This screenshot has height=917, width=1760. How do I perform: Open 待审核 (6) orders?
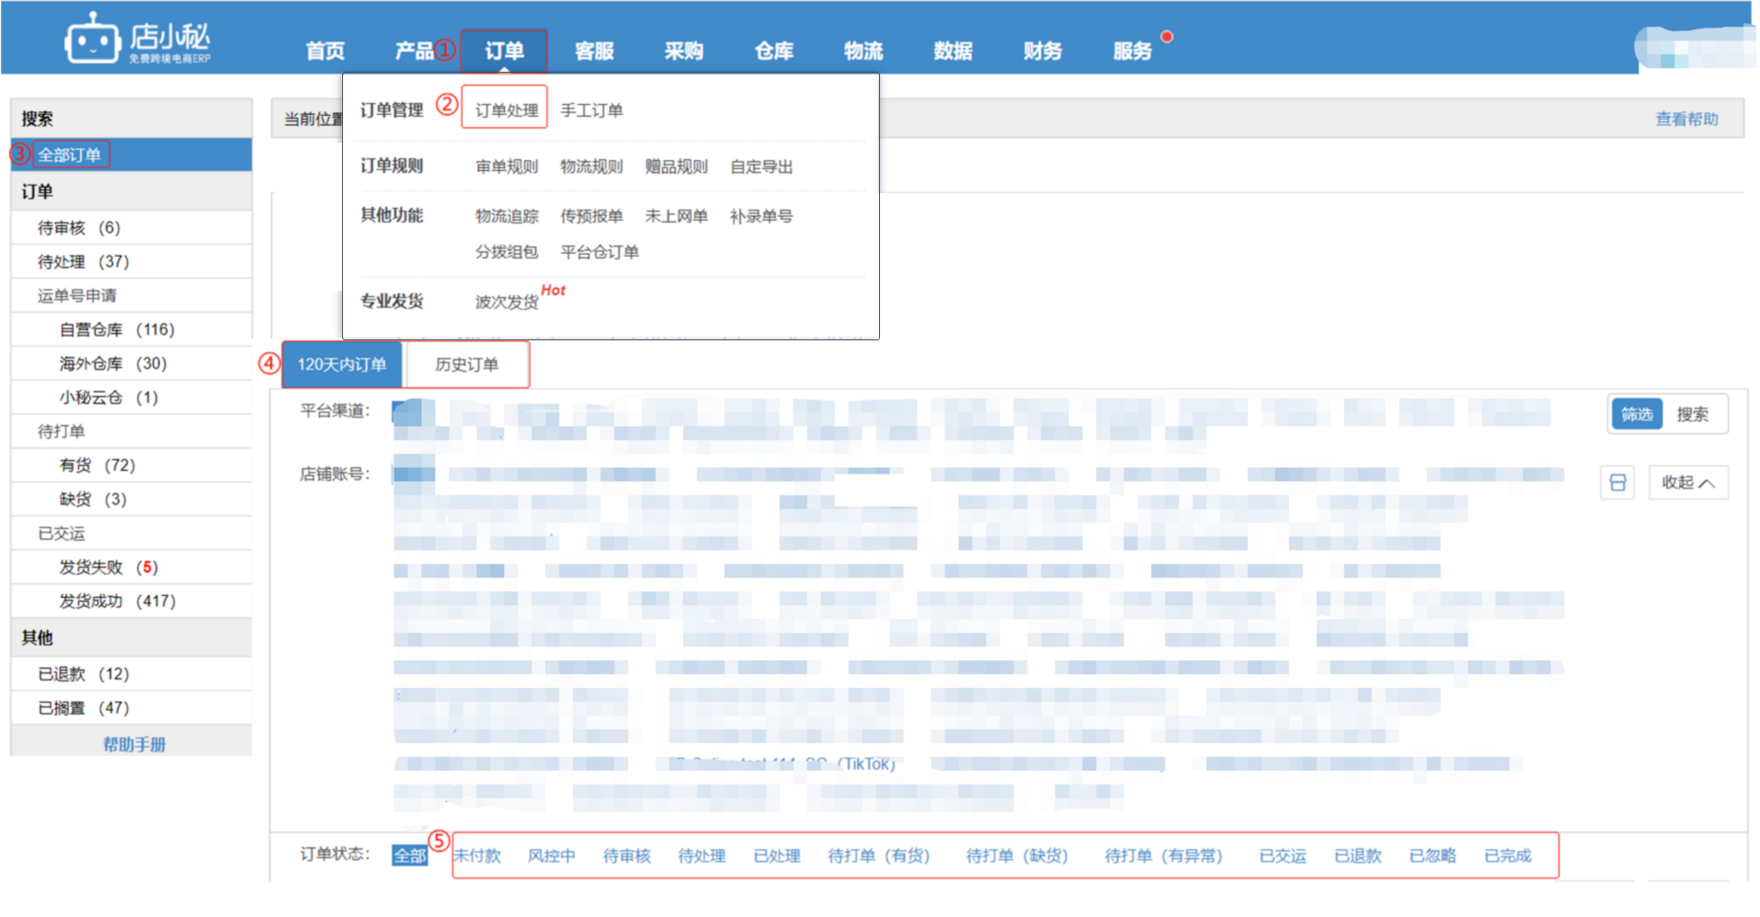pyautogui.click(x=79, y=227)
